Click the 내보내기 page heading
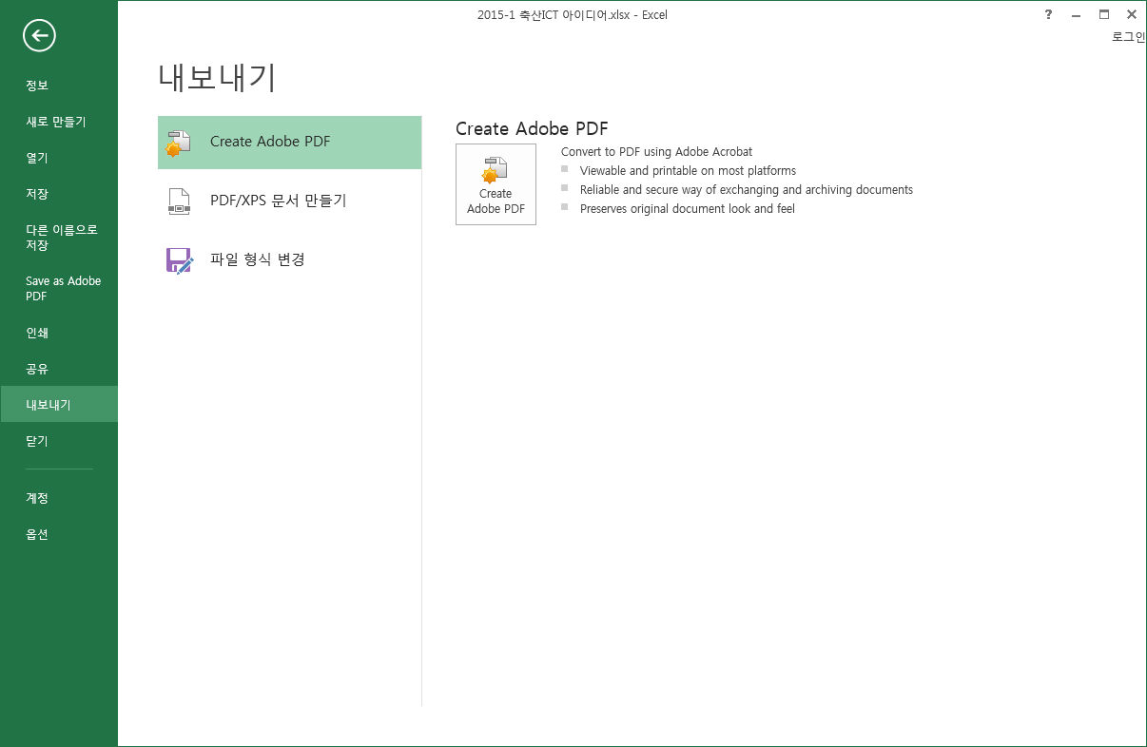This screenshot has height=747, width=1147. [217, 77]
